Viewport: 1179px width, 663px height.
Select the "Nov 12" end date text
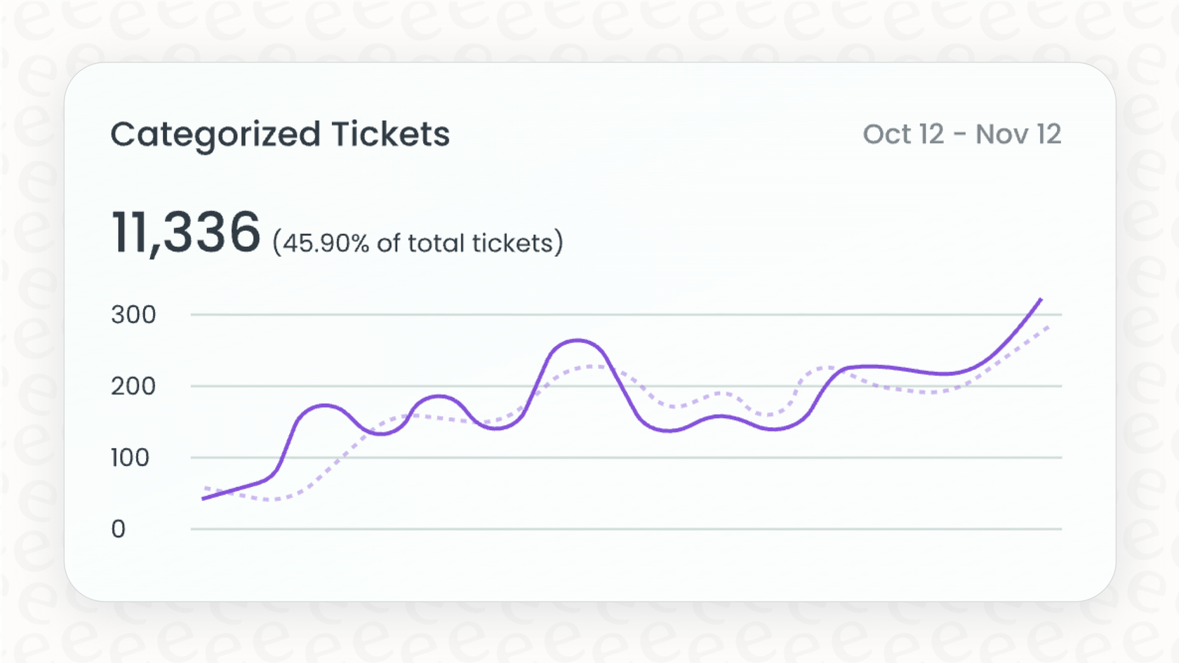pyautogui.click(x=1018, y=134)
